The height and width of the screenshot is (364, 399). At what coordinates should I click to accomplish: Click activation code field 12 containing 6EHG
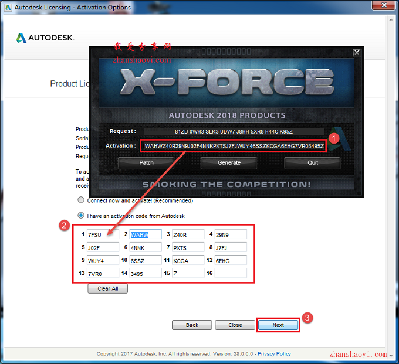tap(231, 261)
